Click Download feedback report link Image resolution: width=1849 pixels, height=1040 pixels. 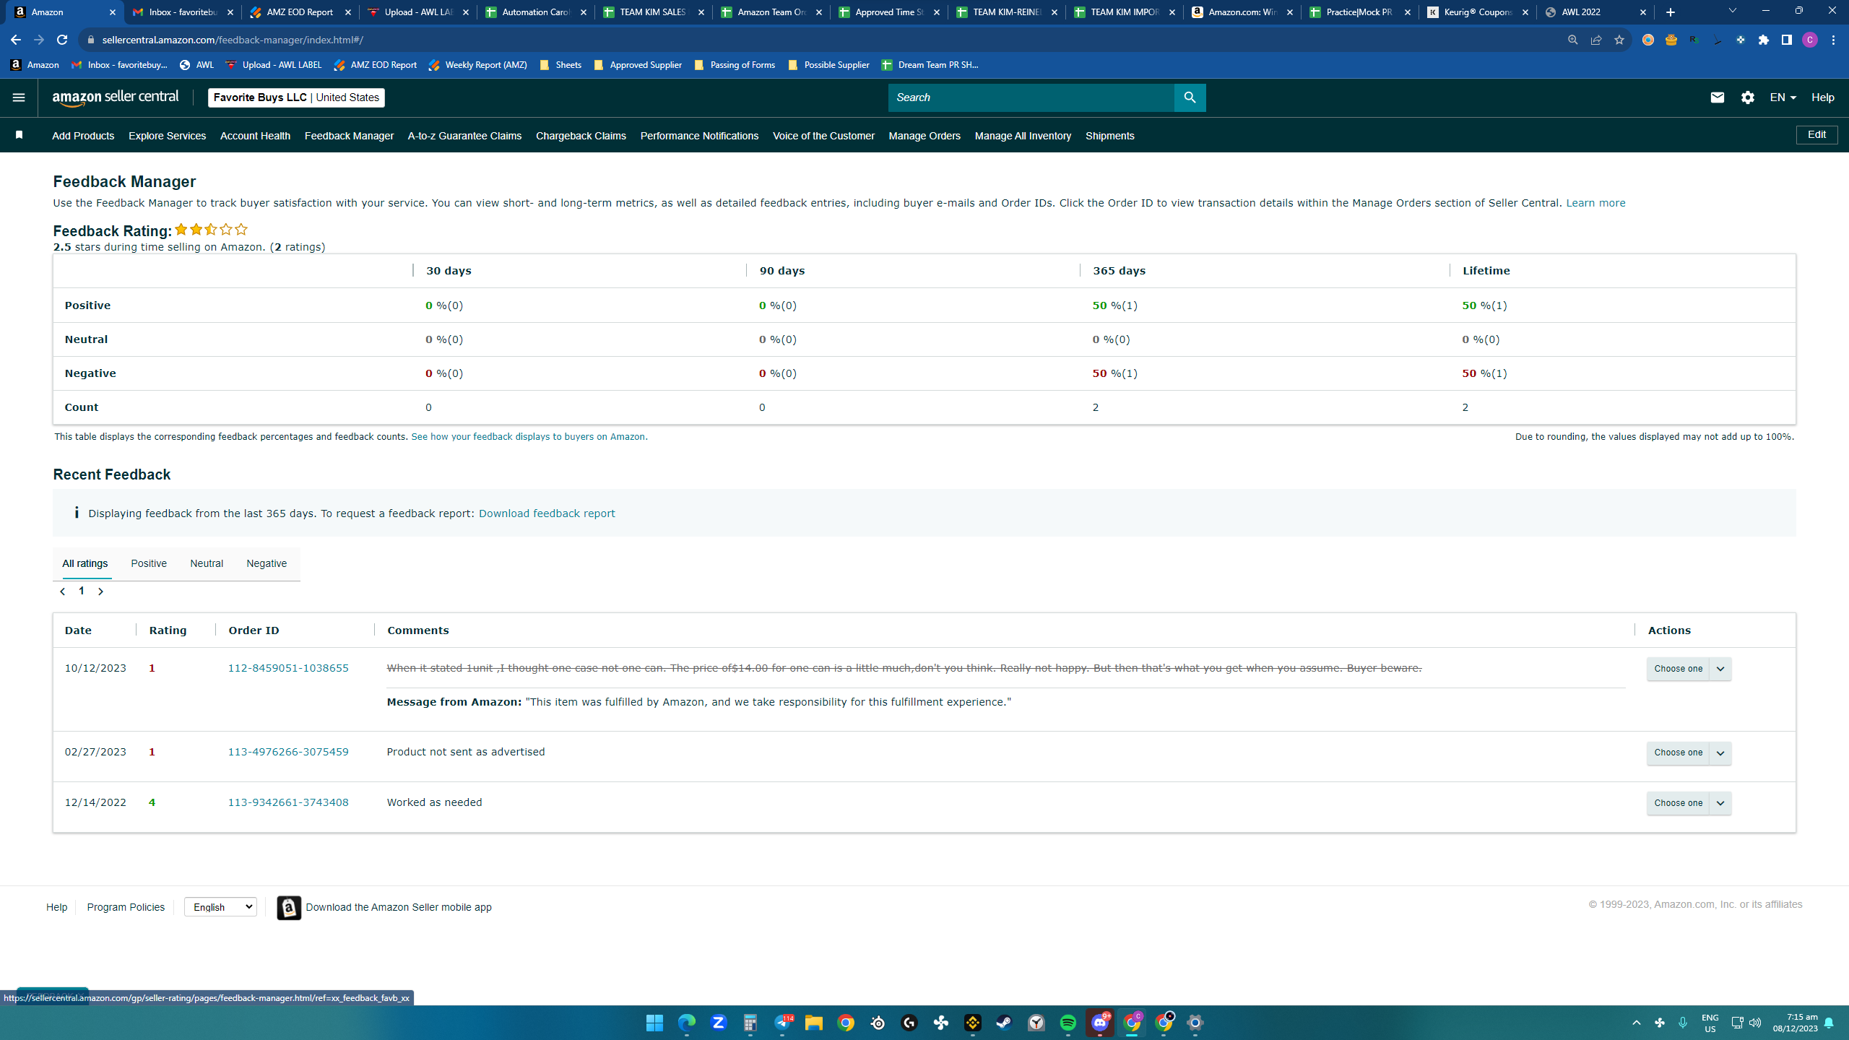[x=547, y=513]
